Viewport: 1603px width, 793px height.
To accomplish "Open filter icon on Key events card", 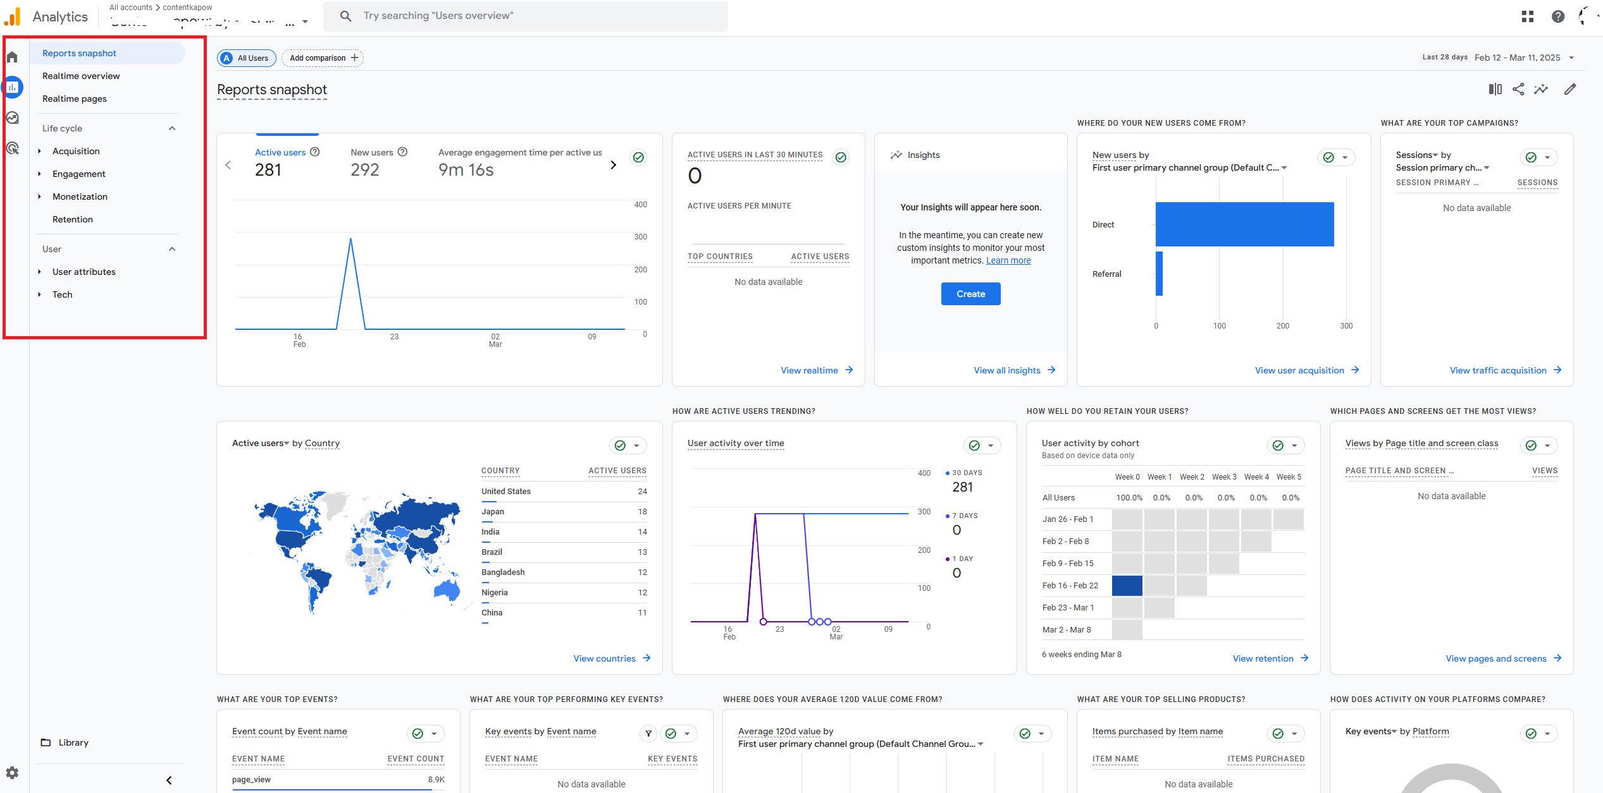I will (648, 734).
